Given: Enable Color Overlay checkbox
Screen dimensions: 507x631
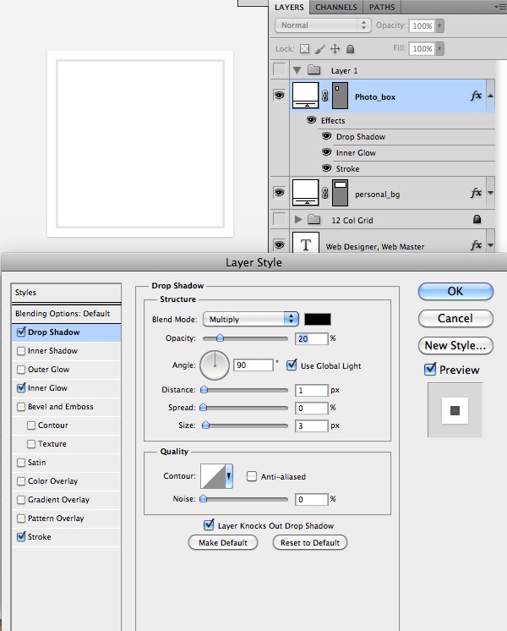Looking at the screenshot, I should 21,481.
